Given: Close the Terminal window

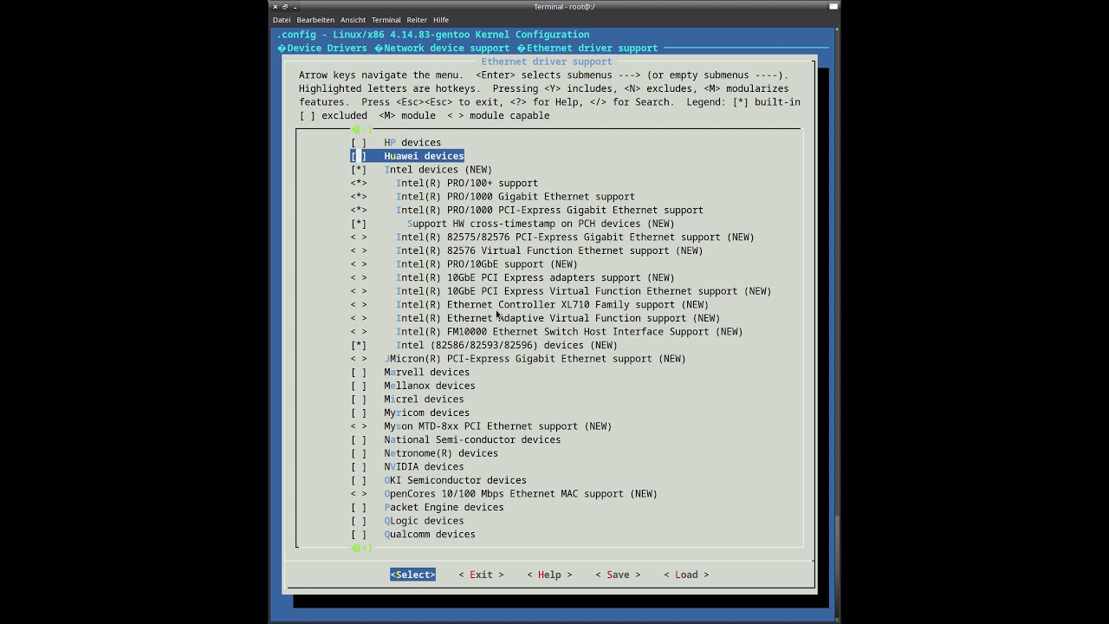Looking at the screenshot, I should [276, 7].
